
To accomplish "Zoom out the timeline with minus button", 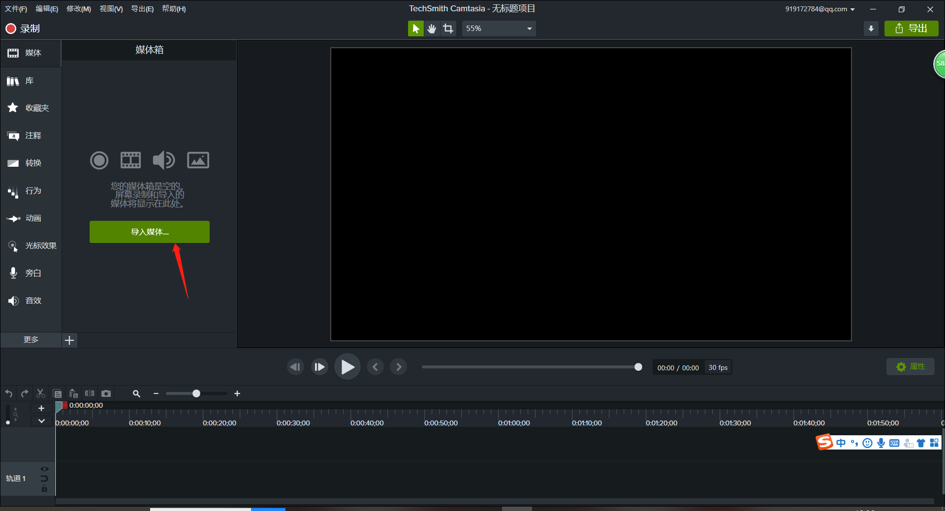I will (156, 393).
